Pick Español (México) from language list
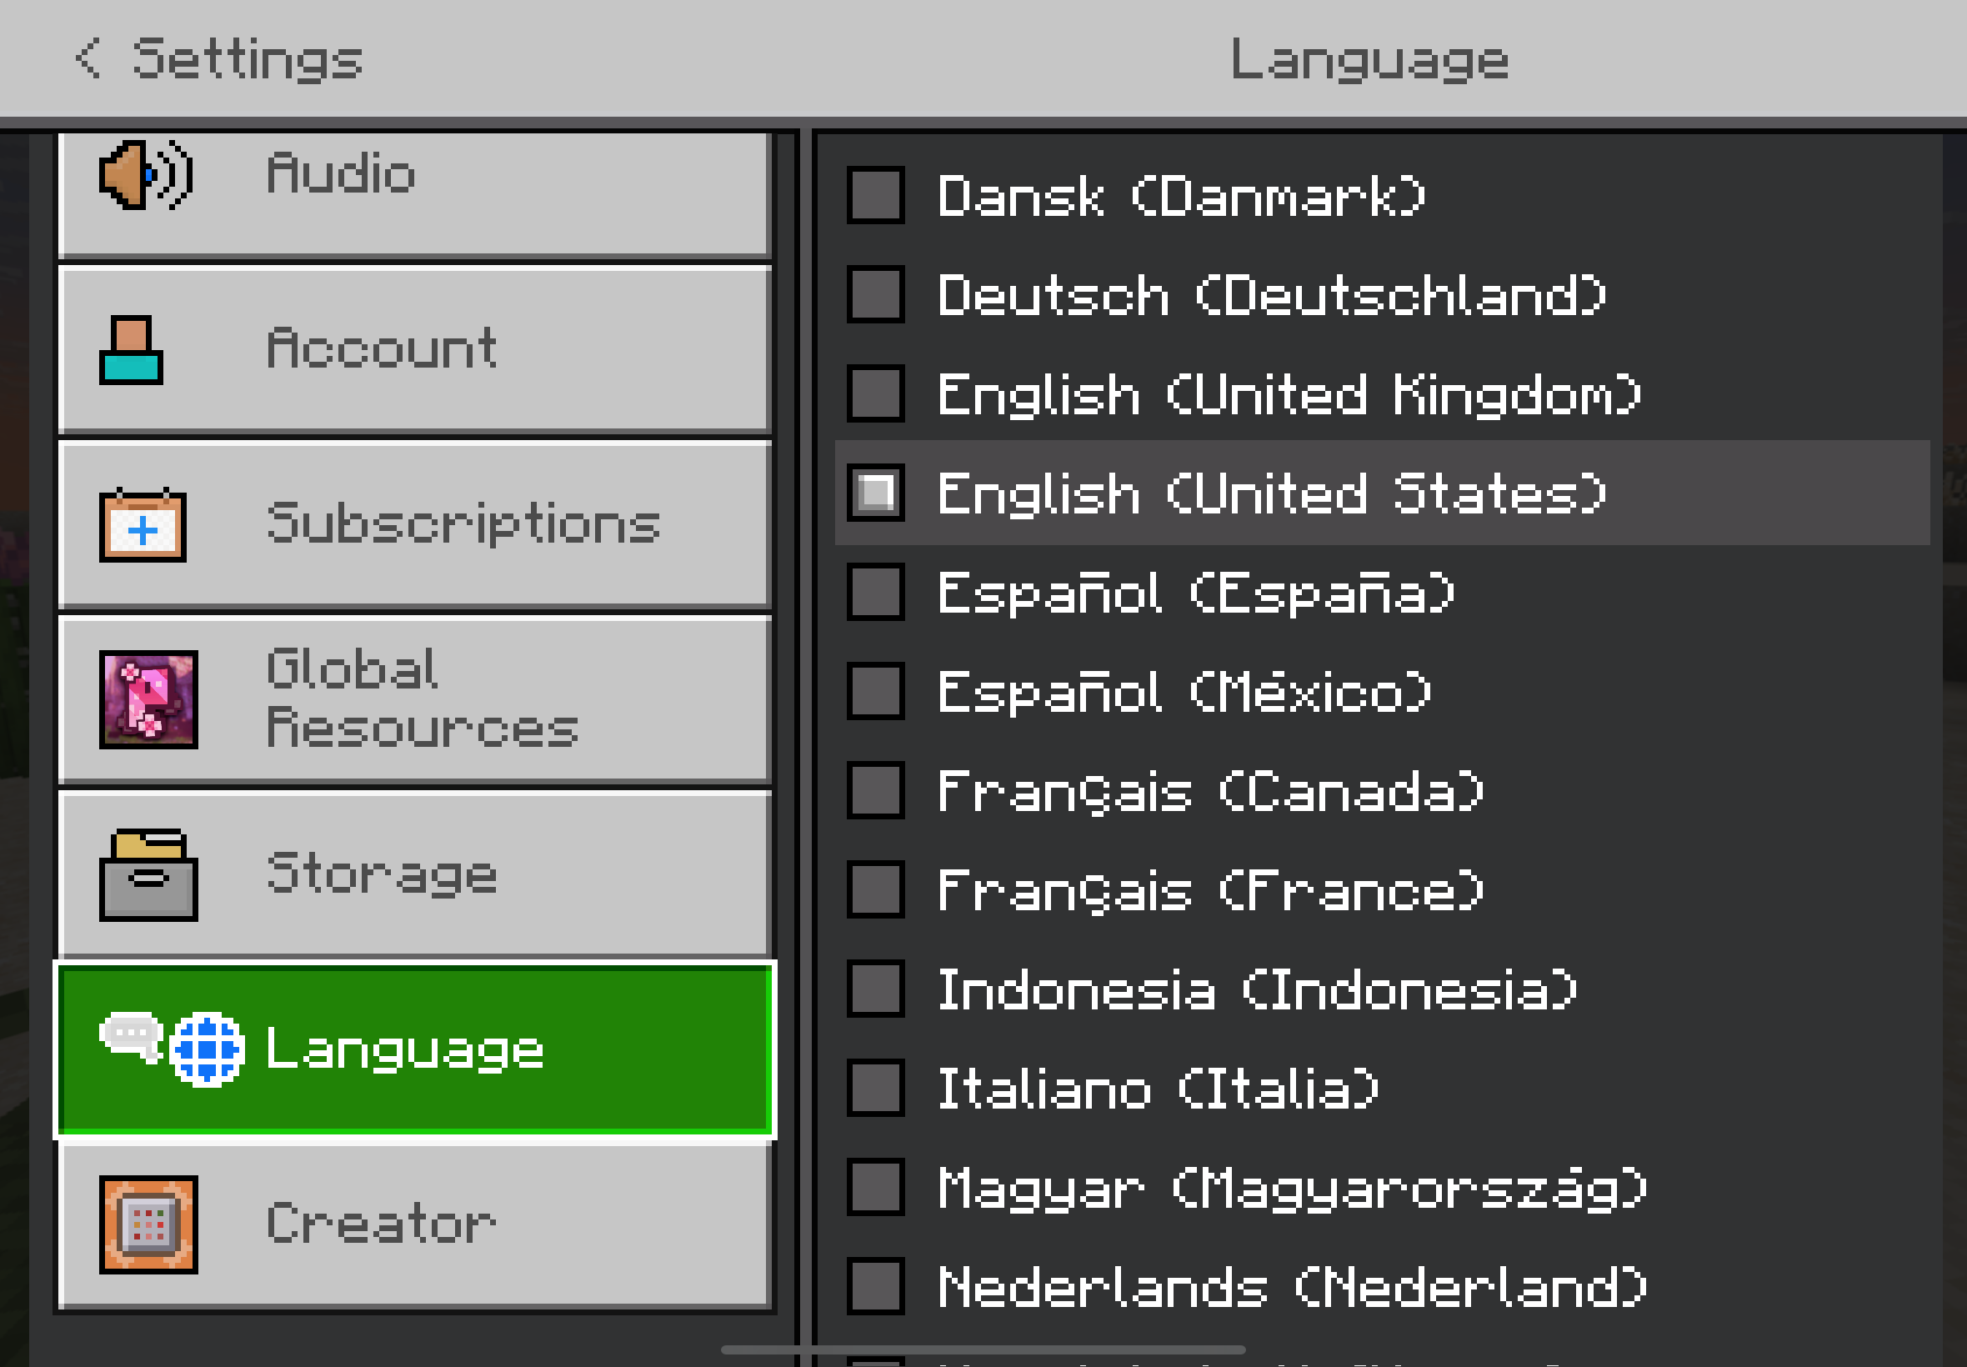The image size is (1967, 1367). click(x=1184, y=691)
